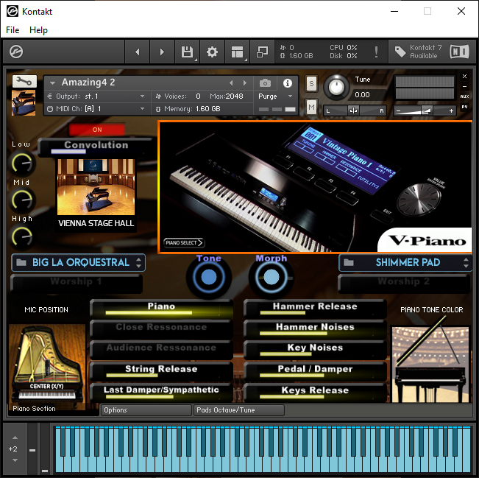The image size is (479, 478).
Task: Solo the instrument with S button
Action: (x=311, y=83)
